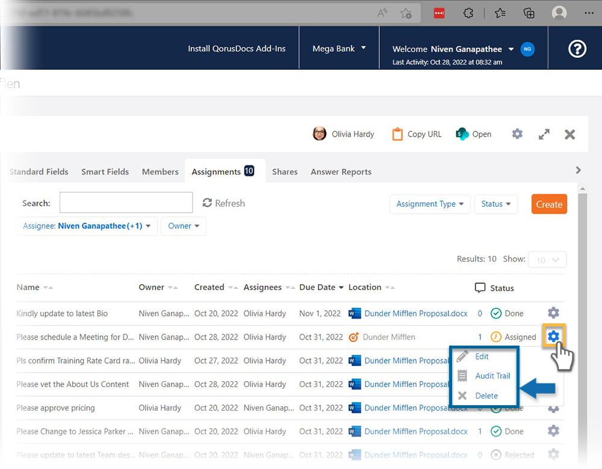602x469 pixels.
Task: Click into the Search input field
Action: point(126,203)
